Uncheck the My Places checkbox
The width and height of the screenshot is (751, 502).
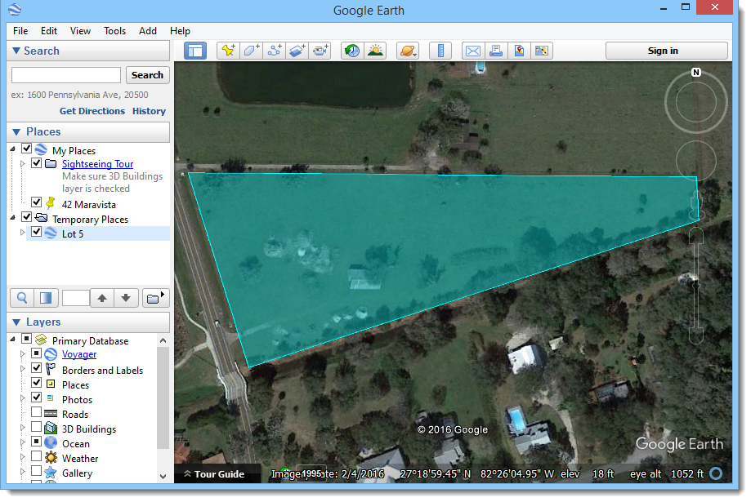pos(26,149)
